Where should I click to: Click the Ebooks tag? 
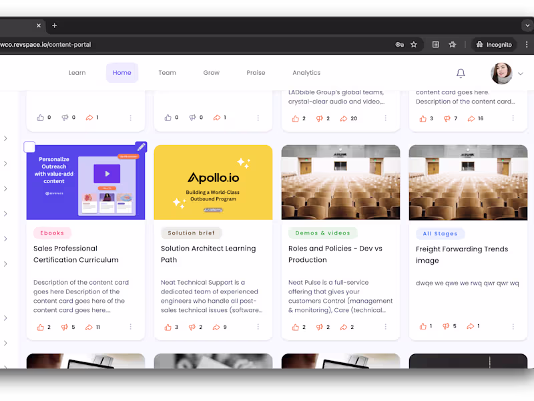[x=52, y=233]
